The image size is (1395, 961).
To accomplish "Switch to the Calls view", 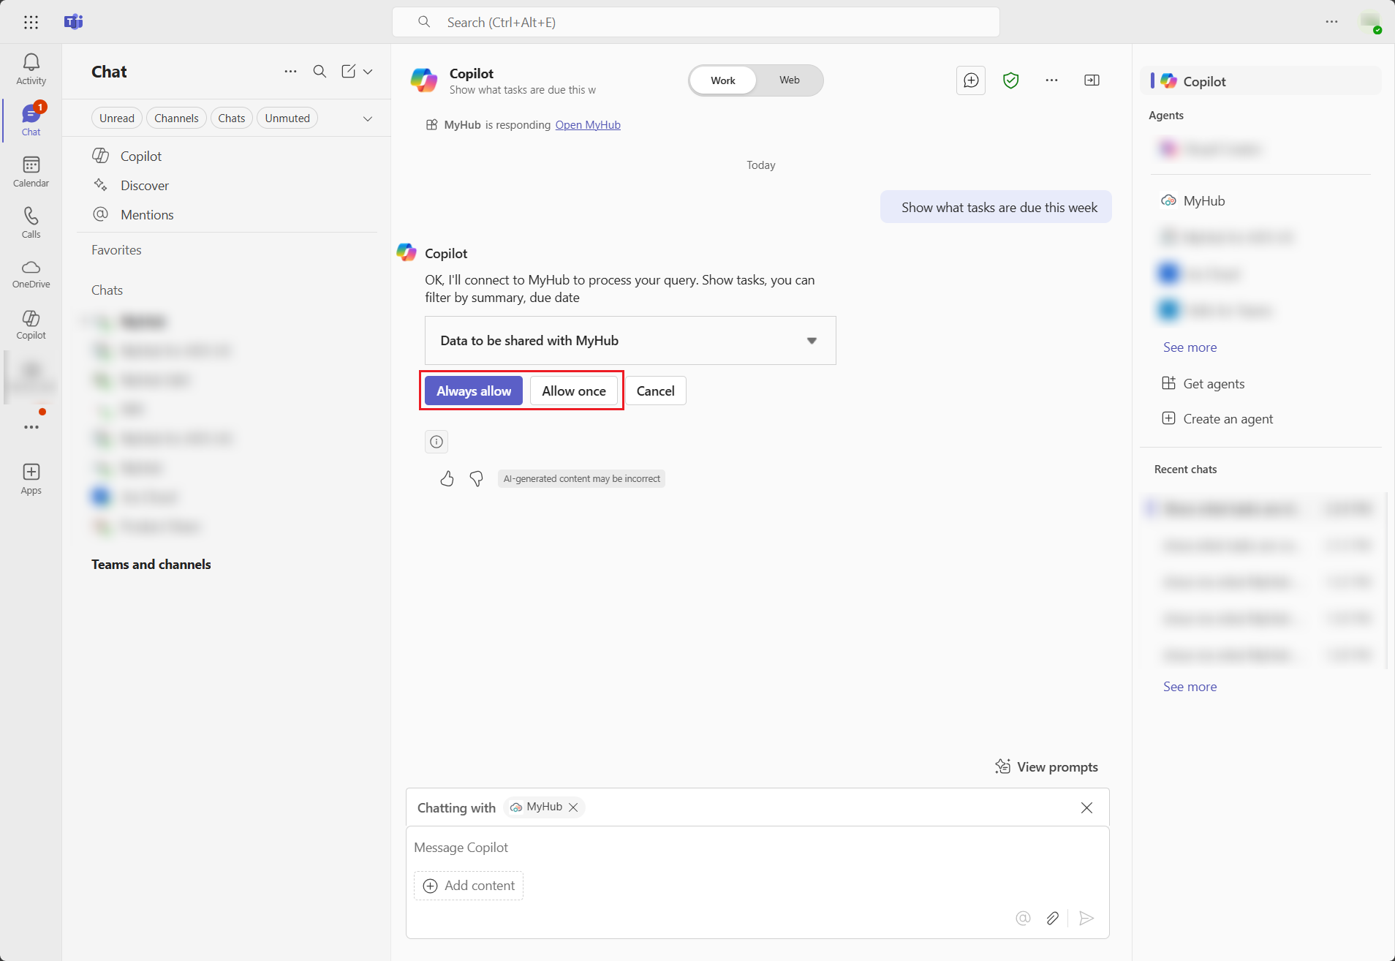I will pos(31,222).
